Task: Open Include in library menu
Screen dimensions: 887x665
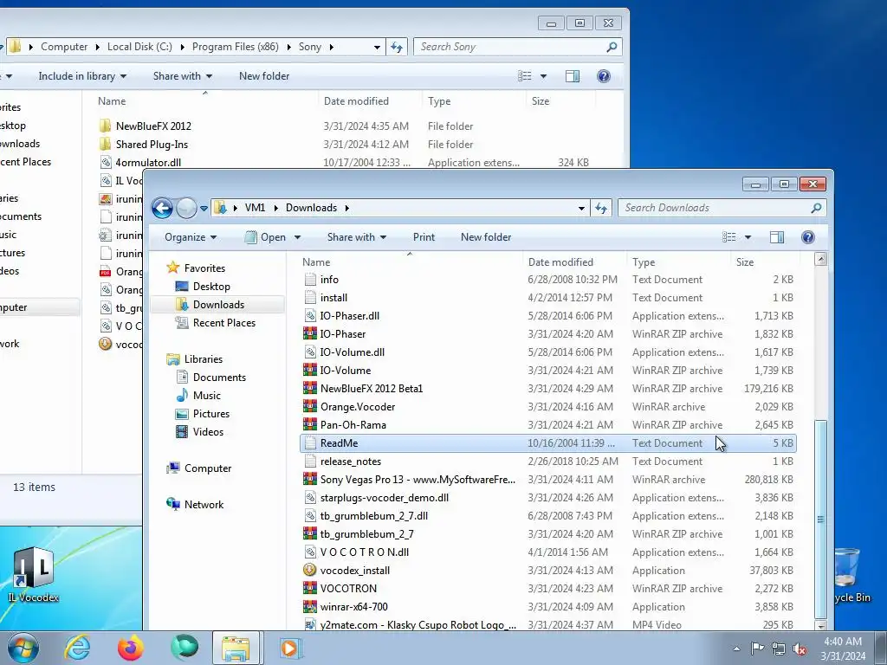Action: 82,76
